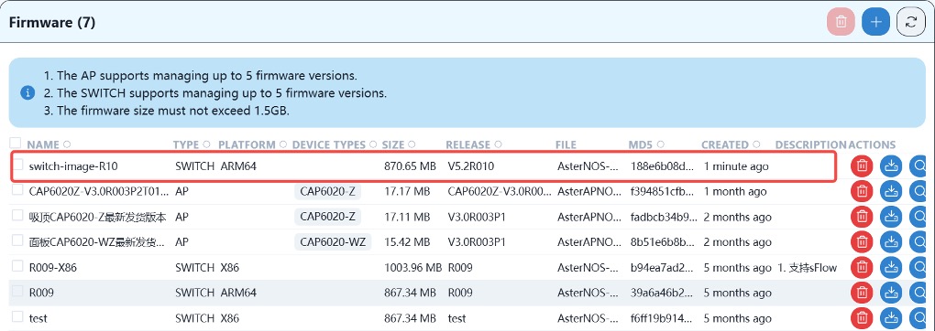
Task: Sort by the CREATED column icon
Action: point(756,144)
